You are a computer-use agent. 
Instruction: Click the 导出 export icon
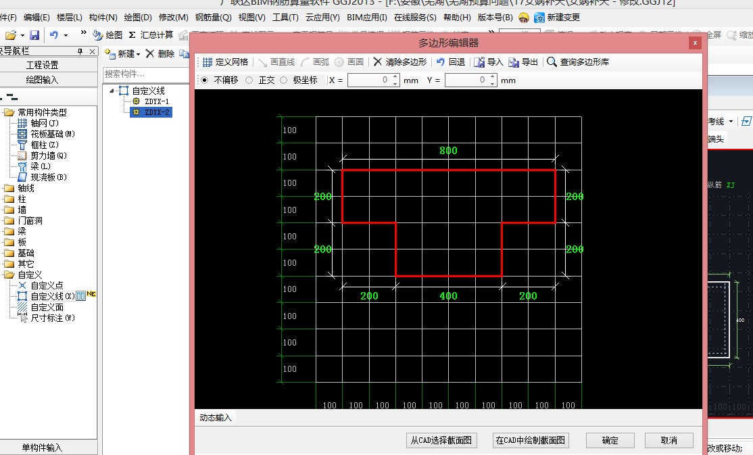(514, 62)
